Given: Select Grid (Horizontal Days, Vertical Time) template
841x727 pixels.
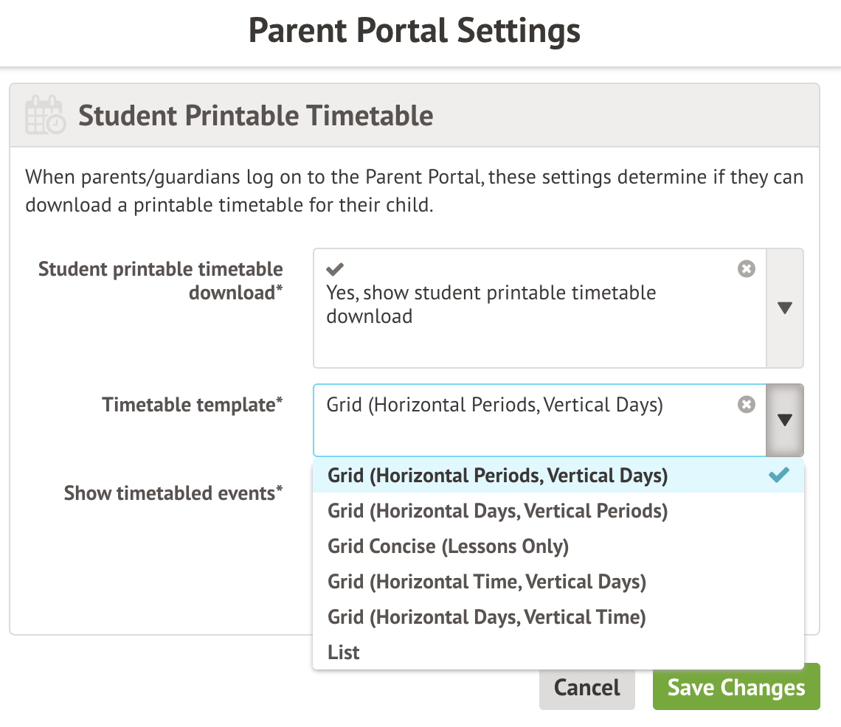Looking at the screenshot, I should pos(485,616).
